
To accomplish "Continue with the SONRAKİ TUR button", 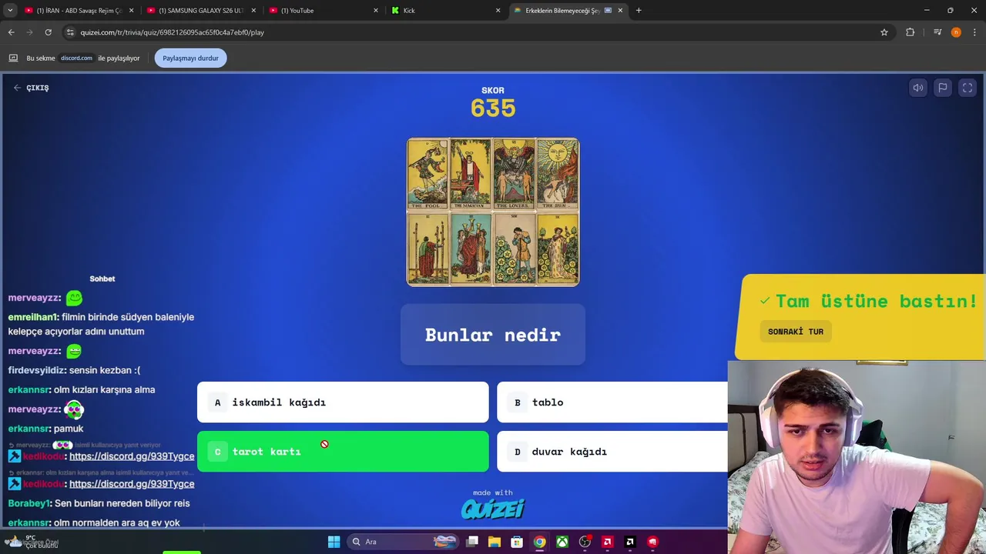I will pyautogui.click(x=796, y=332).
